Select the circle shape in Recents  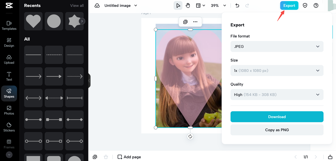point(54,21)
